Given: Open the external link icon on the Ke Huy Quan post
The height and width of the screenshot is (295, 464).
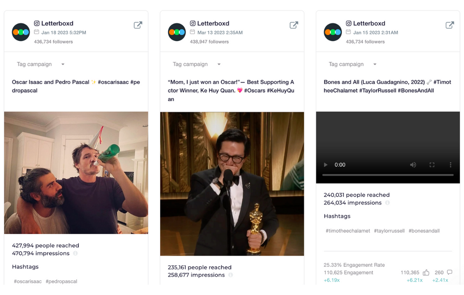Looking at the screenshot, I should [294, 25].
